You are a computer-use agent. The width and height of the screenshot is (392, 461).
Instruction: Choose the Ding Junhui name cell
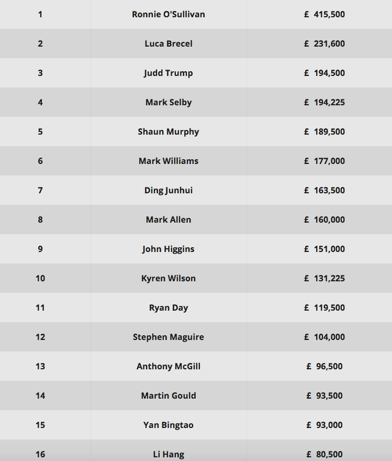(x=168, y=190)
